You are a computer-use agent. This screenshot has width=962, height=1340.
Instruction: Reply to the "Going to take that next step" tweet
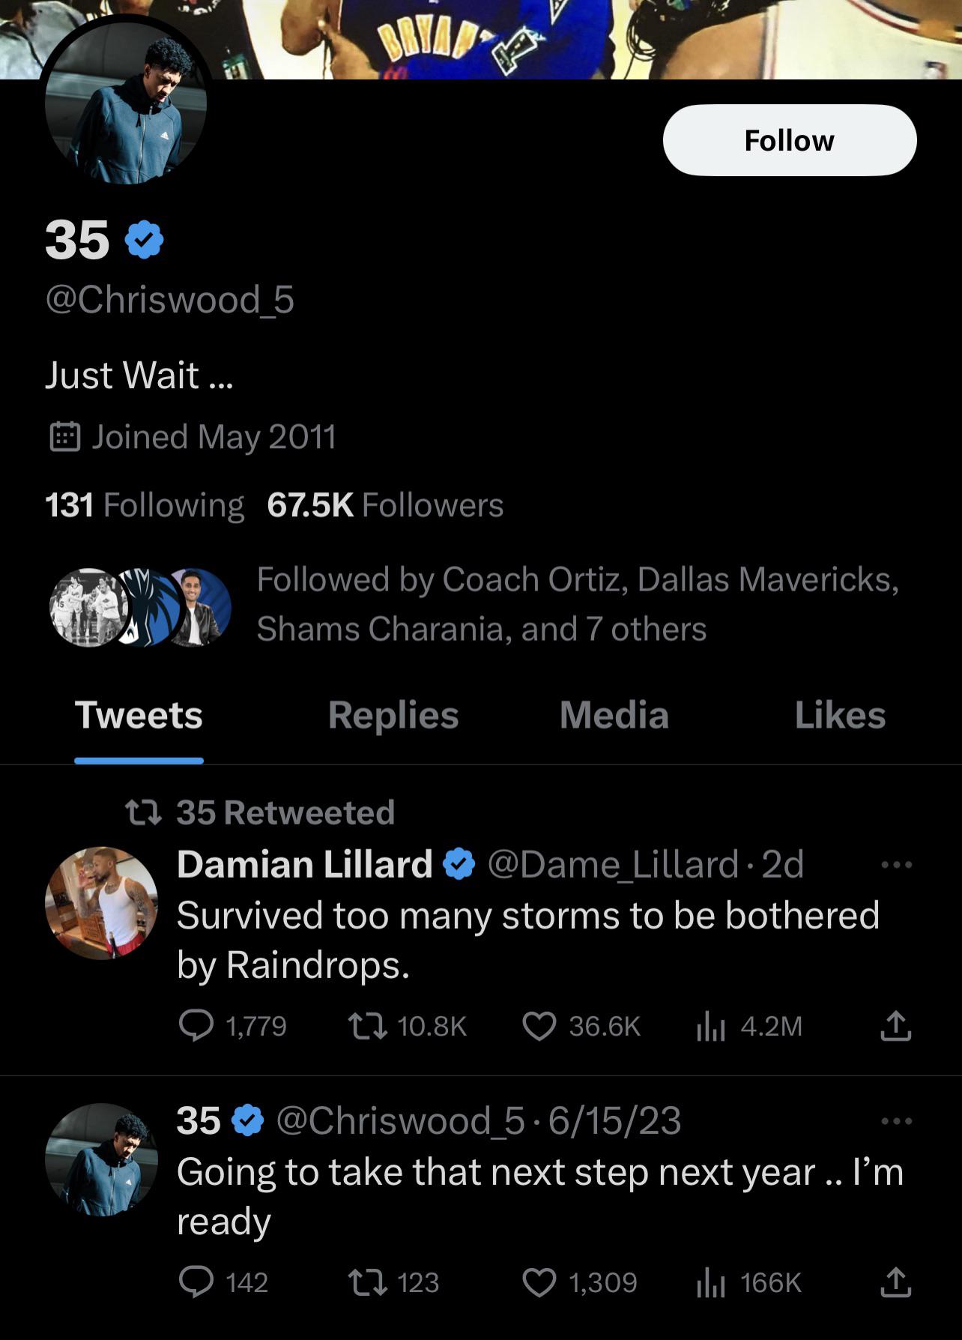196,1282
